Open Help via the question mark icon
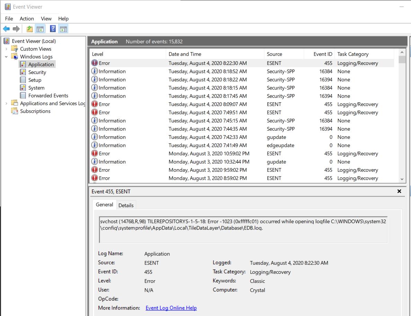This screenshot has width=411, height=316. point(53,29)
